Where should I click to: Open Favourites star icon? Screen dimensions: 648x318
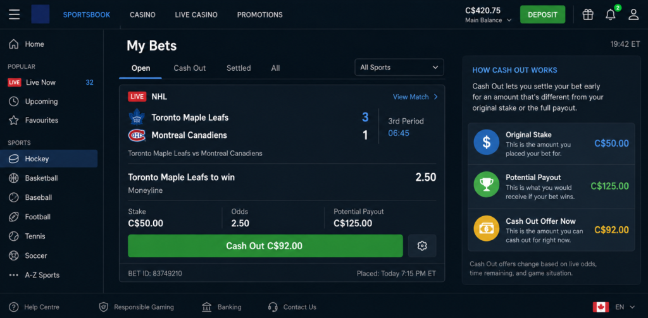pos(14,120)
